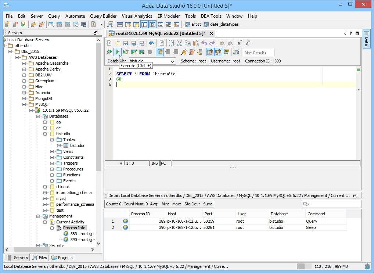Print the query with the printer icon
This screenshot has width=374, height=273.
click(151, 43)
